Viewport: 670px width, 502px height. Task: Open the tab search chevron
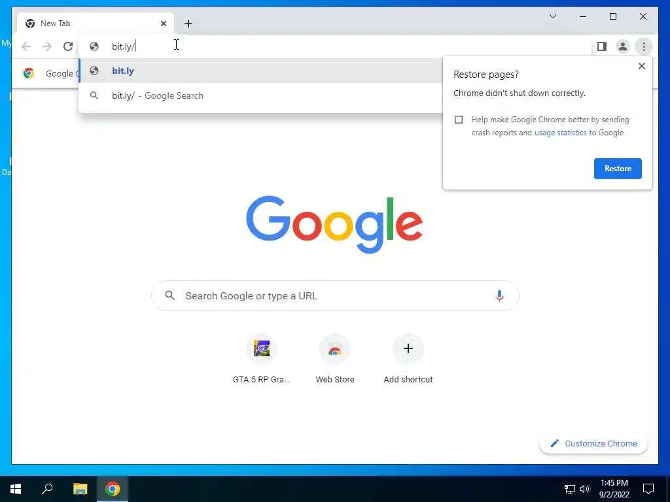552,16
